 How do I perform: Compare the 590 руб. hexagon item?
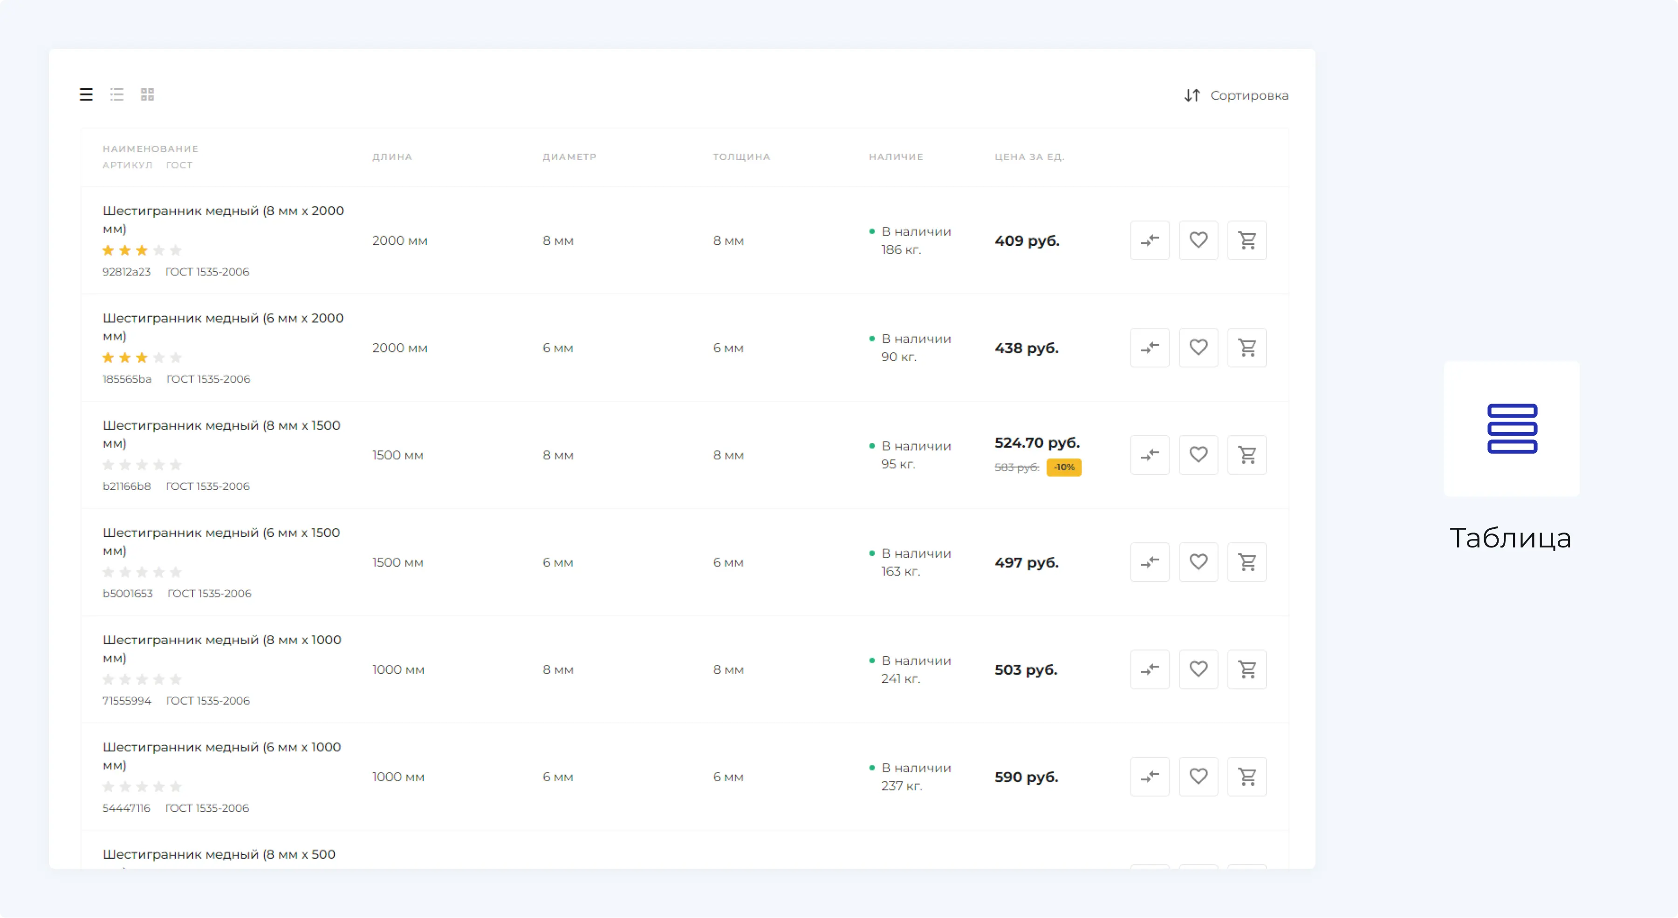click(x=1150, y=777)
